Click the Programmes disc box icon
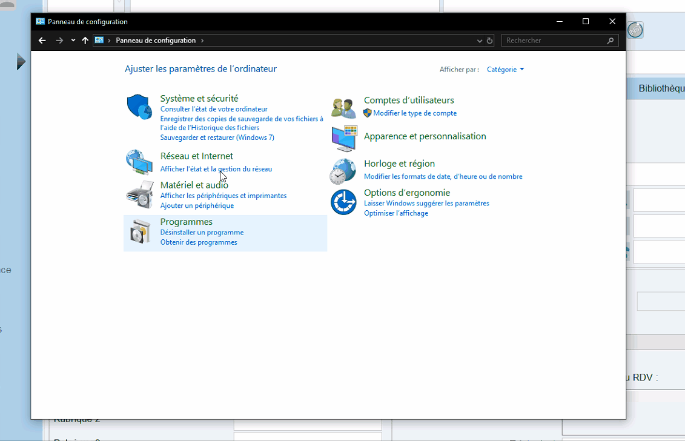 (x=140, y=231)
